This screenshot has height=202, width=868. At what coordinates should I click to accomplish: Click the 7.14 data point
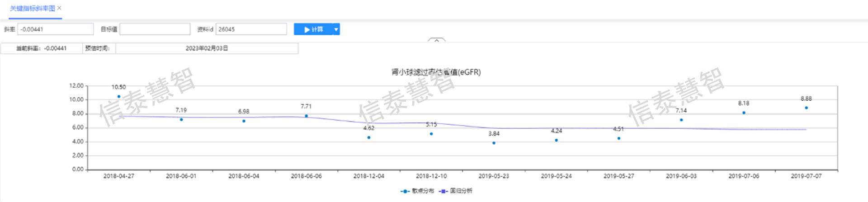coord(681,120)
